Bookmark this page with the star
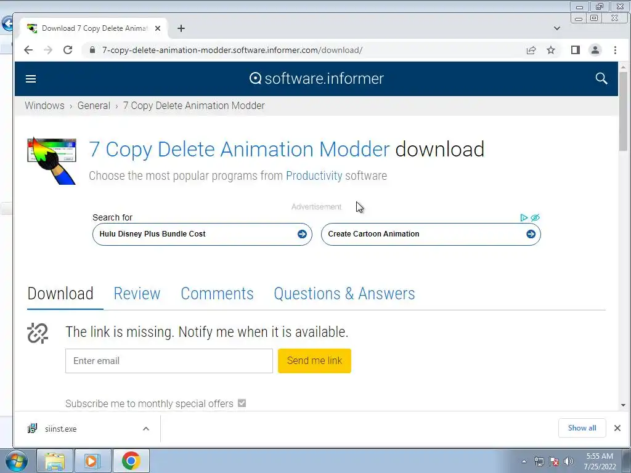This screenshot has height=473, width=631. pos(551,50)
